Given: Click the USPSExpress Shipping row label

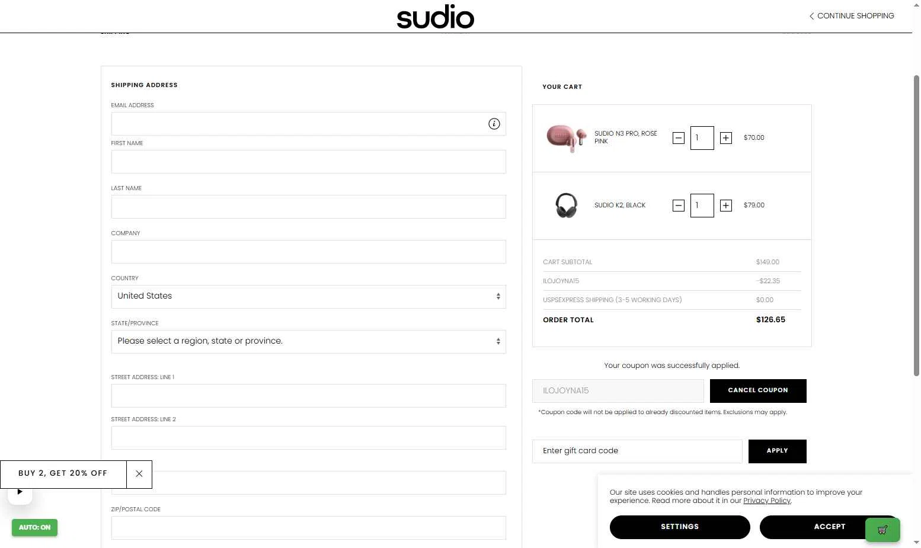Looking at the screenshot, I should pos(612,300).
